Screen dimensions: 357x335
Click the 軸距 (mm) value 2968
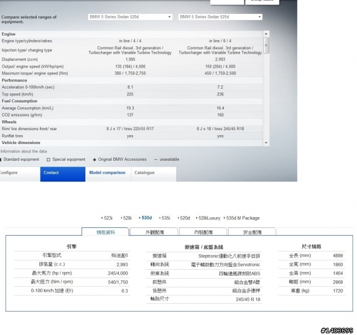pyautogui.click(x=337, y=282)
